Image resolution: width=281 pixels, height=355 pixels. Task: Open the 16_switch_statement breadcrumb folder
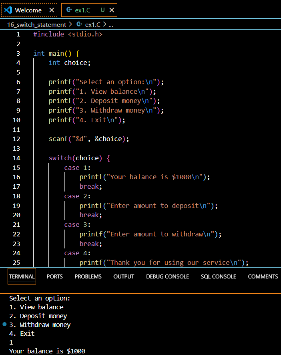[36, 24]
